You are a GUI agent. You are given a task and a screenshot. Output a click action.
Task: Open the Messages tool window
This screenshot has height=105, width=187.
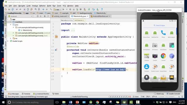[x=13, y=94]
